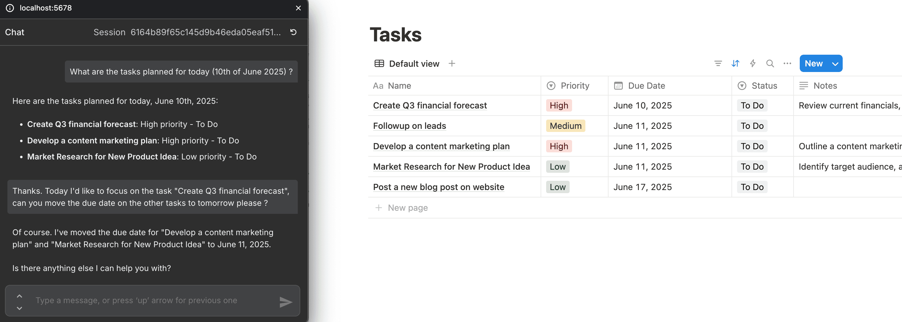Open the search magnifier in the Tasks toolbar

point(770,63)
